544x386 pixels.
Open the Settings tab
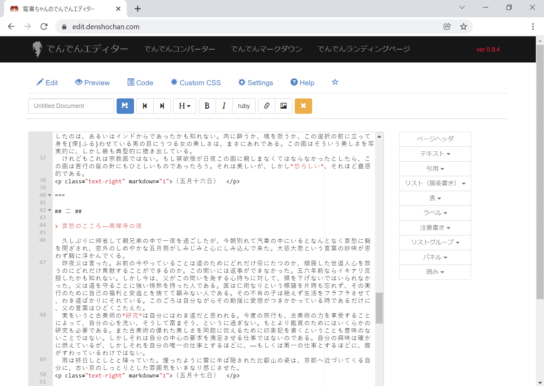pos(256,82)
